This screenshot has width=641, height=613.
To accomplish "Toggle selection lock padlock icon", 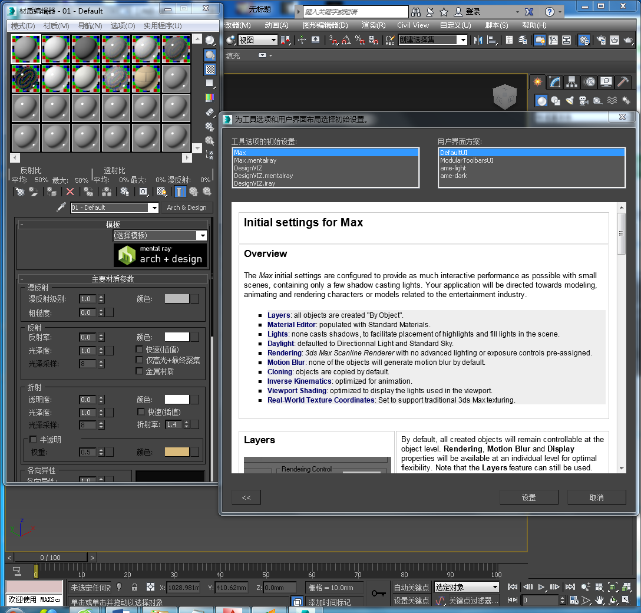I will pyautogui.click(x=134, y=587).
